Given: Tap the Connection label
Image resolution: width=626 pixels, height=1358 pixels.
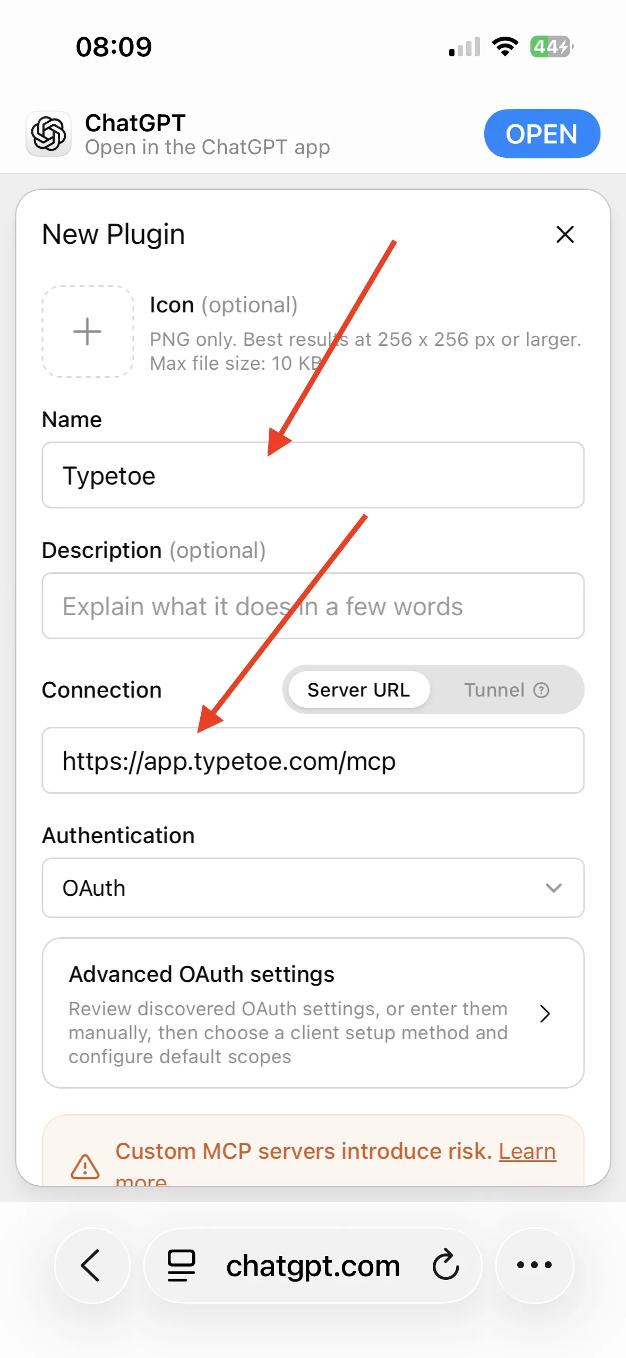Looking at the screenshot, I should click(x=102, y=690).
